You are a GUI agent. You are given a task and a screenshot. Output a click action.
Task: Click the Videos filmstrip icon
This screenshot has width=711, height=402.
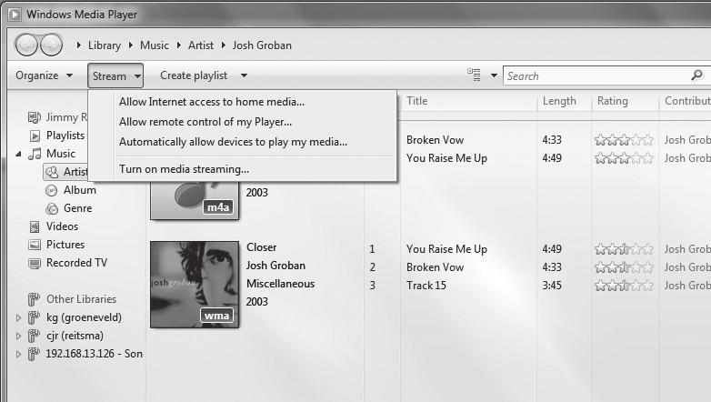[x=35, y=226]
